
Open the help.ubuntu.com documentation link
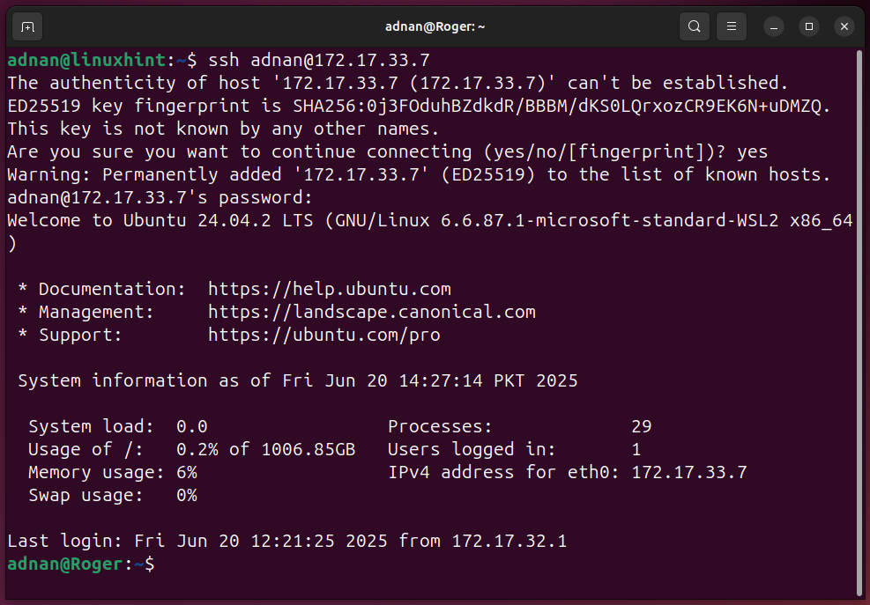329,289
